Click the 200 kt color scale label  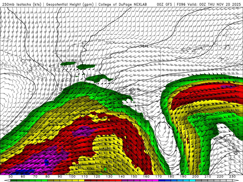(x=196, y=177)
